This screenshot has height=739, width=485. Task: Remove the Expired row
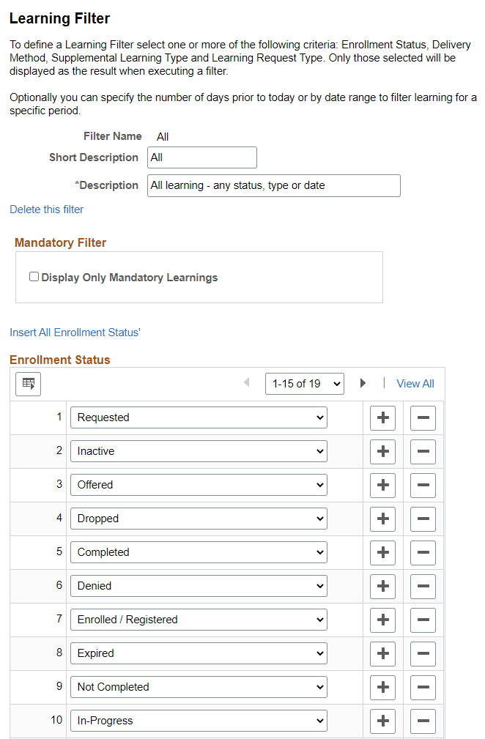[423, 653]
